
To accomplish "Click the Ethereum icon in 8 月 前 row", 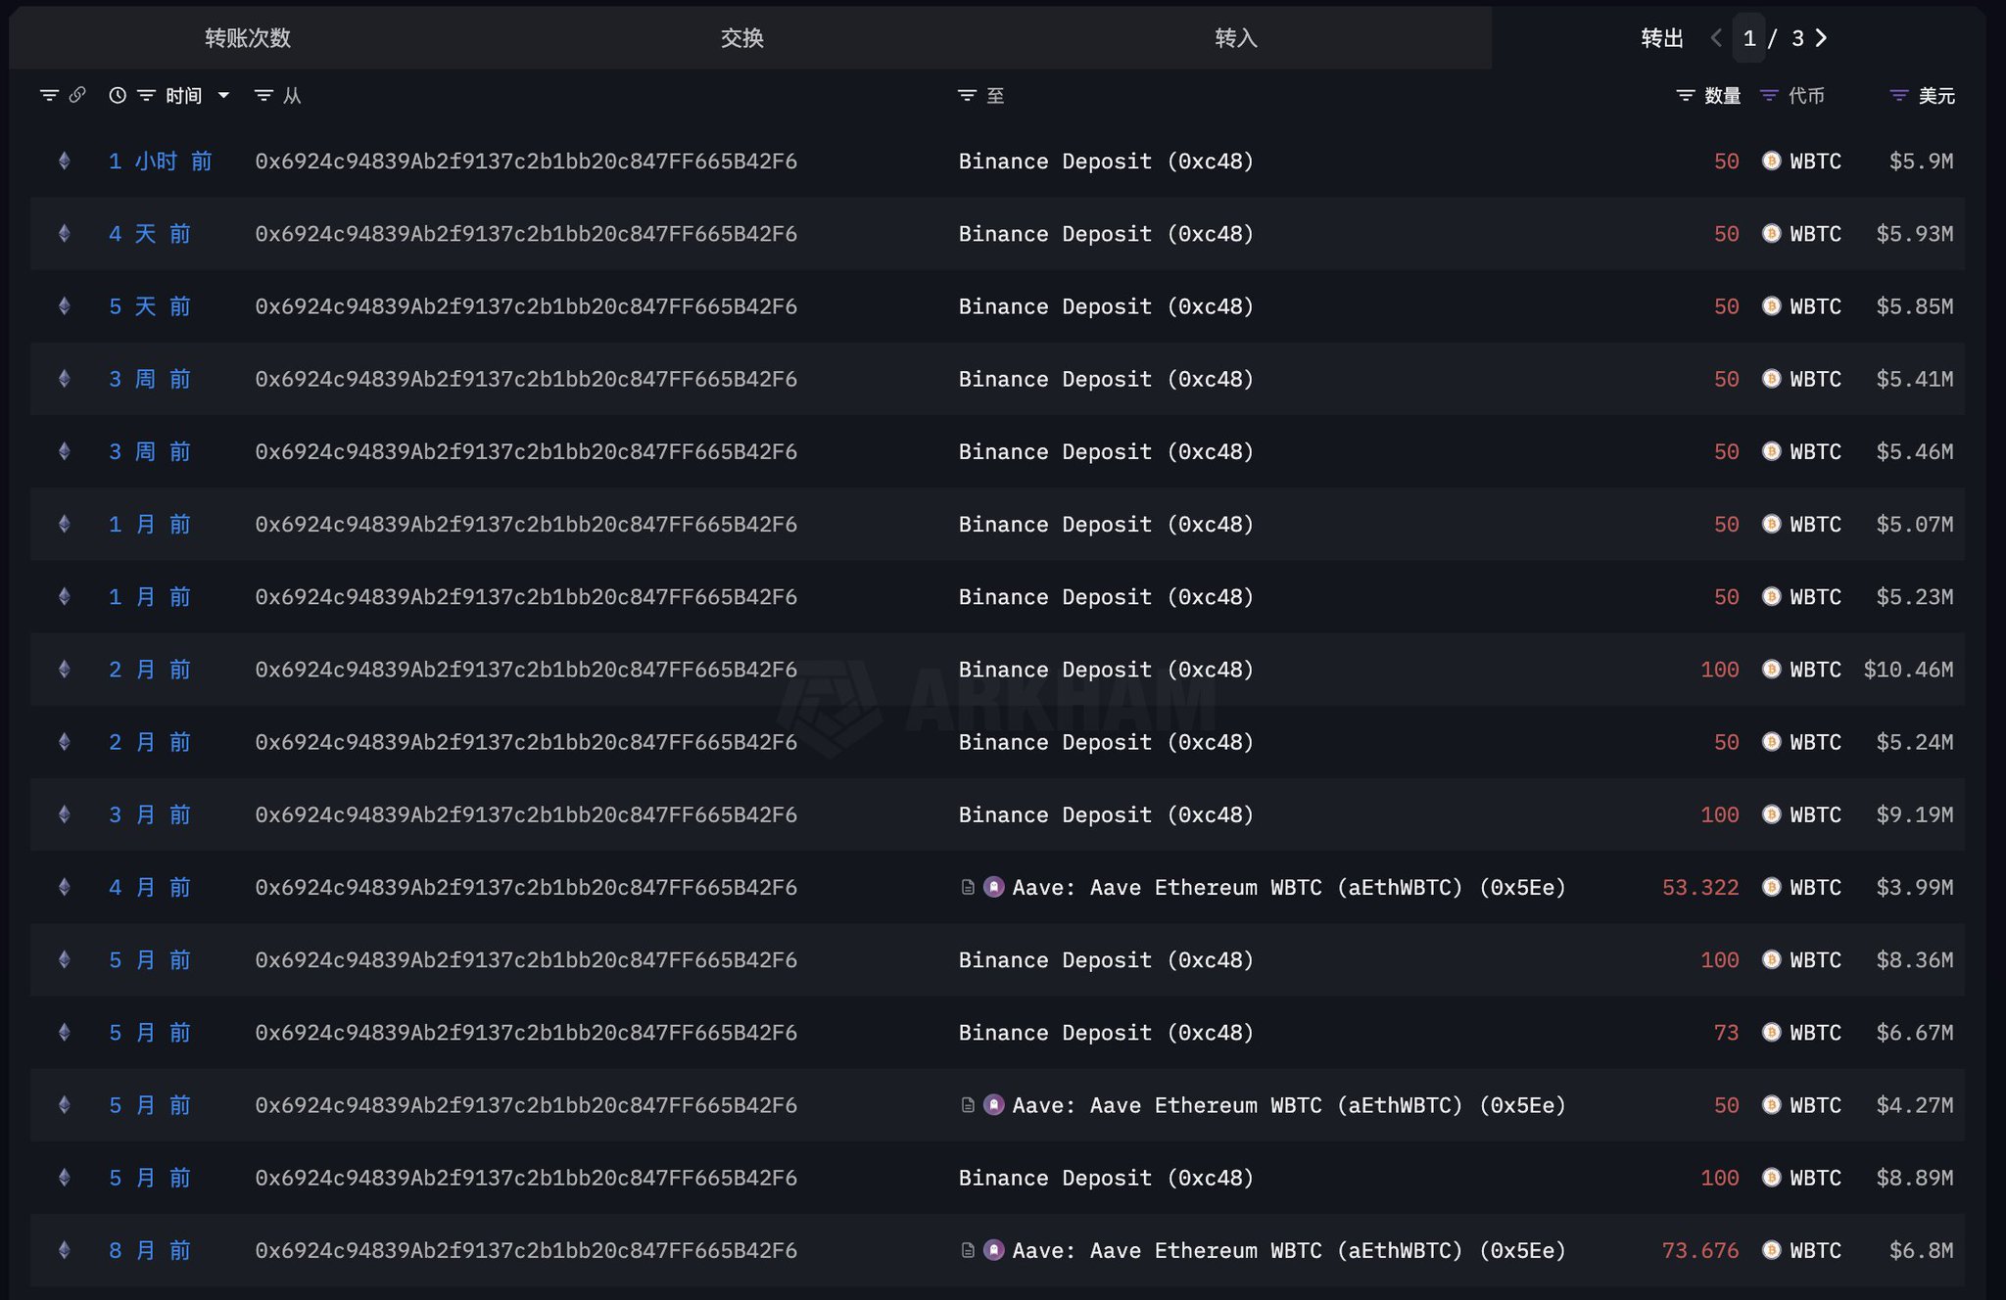I will [65, 1250].
